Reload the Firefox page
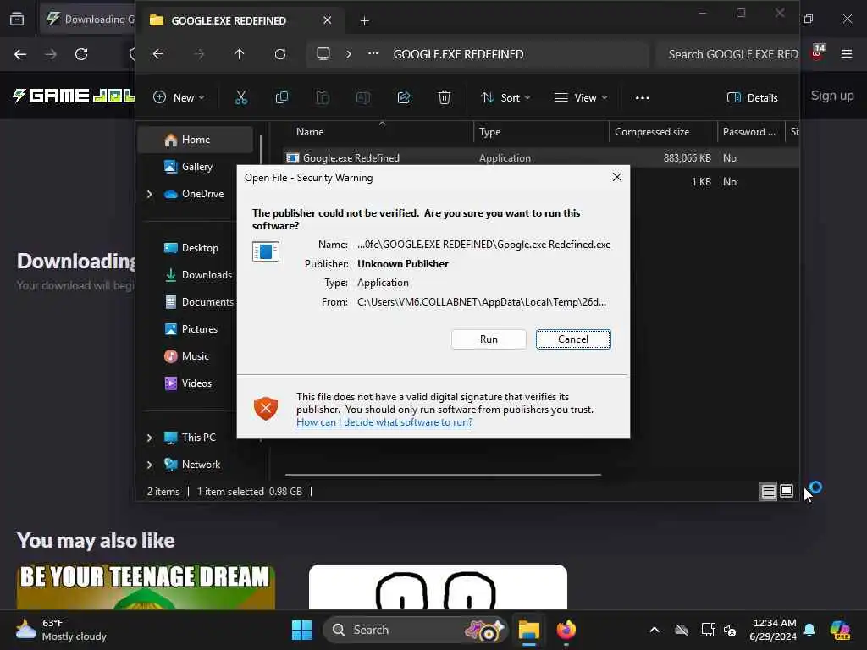The height and width of the screenshot is (650, 867). (81, 54)
